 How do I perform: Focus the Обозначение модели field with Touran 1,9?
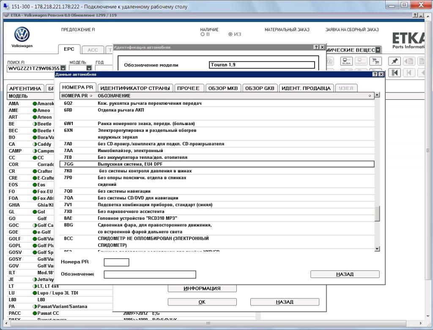point(262,65)
